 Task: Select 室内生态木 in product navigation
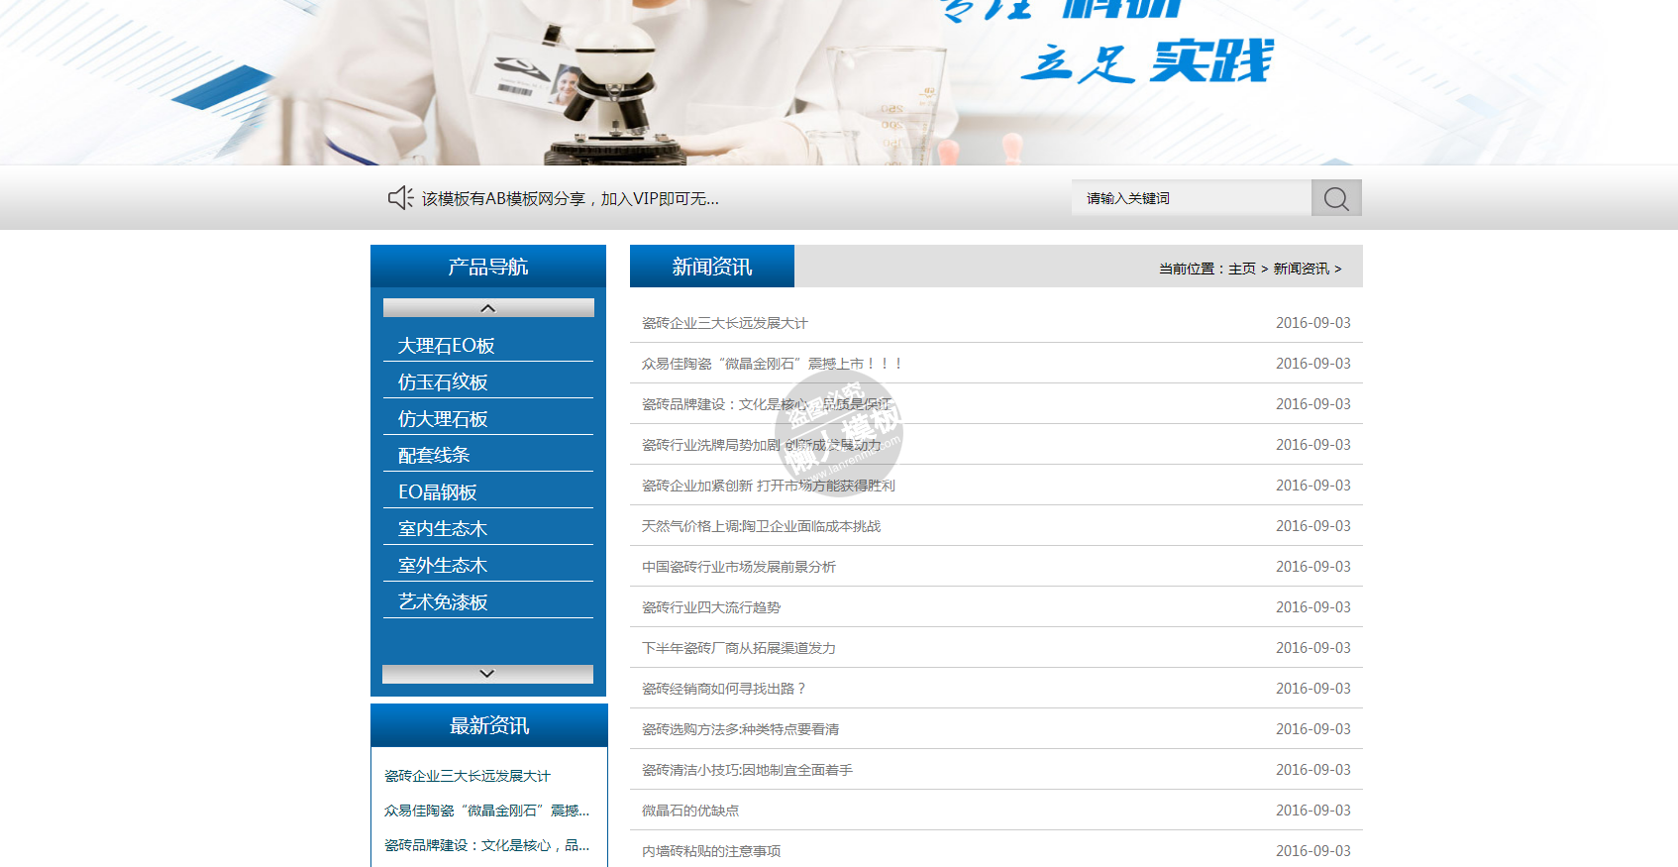pyautogui.click(x=443, y=529)
